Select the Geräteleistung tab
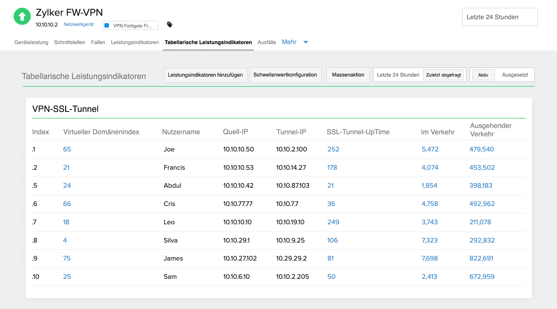This screenshot has height=309, width=557. [31, 42]
